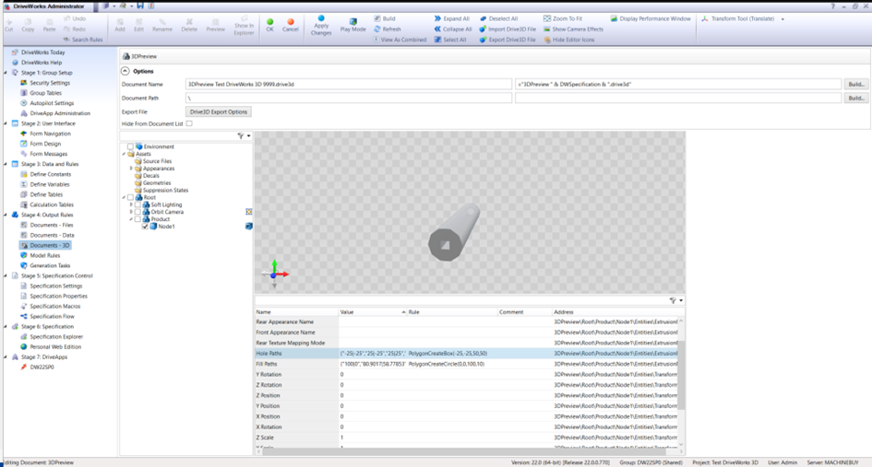Sort by the Value column header
This screenshot has height=467, width=872.
click(373, 312)
